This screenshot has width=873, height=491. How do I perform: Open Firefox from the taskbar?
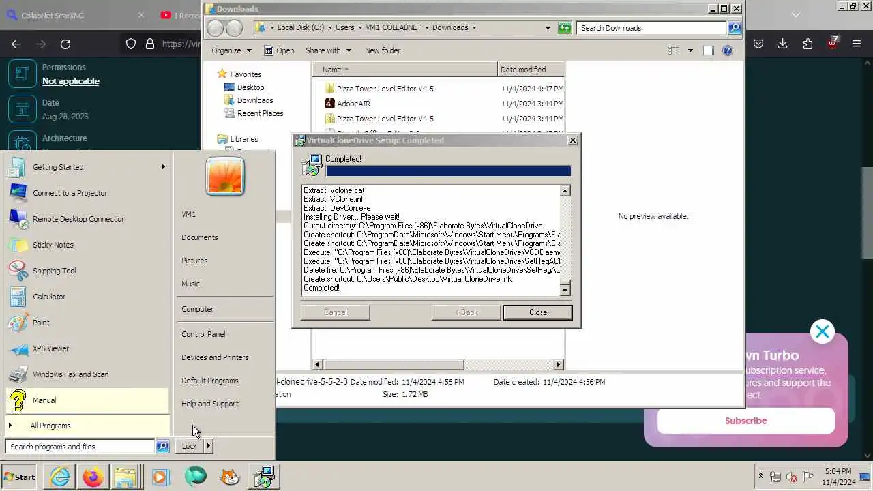(93, 477)
